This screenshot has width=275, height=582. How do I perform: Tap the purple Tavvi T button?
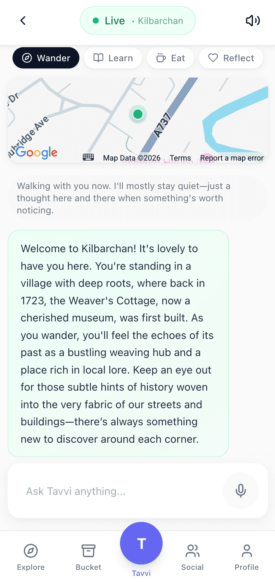tap(141, 543)
